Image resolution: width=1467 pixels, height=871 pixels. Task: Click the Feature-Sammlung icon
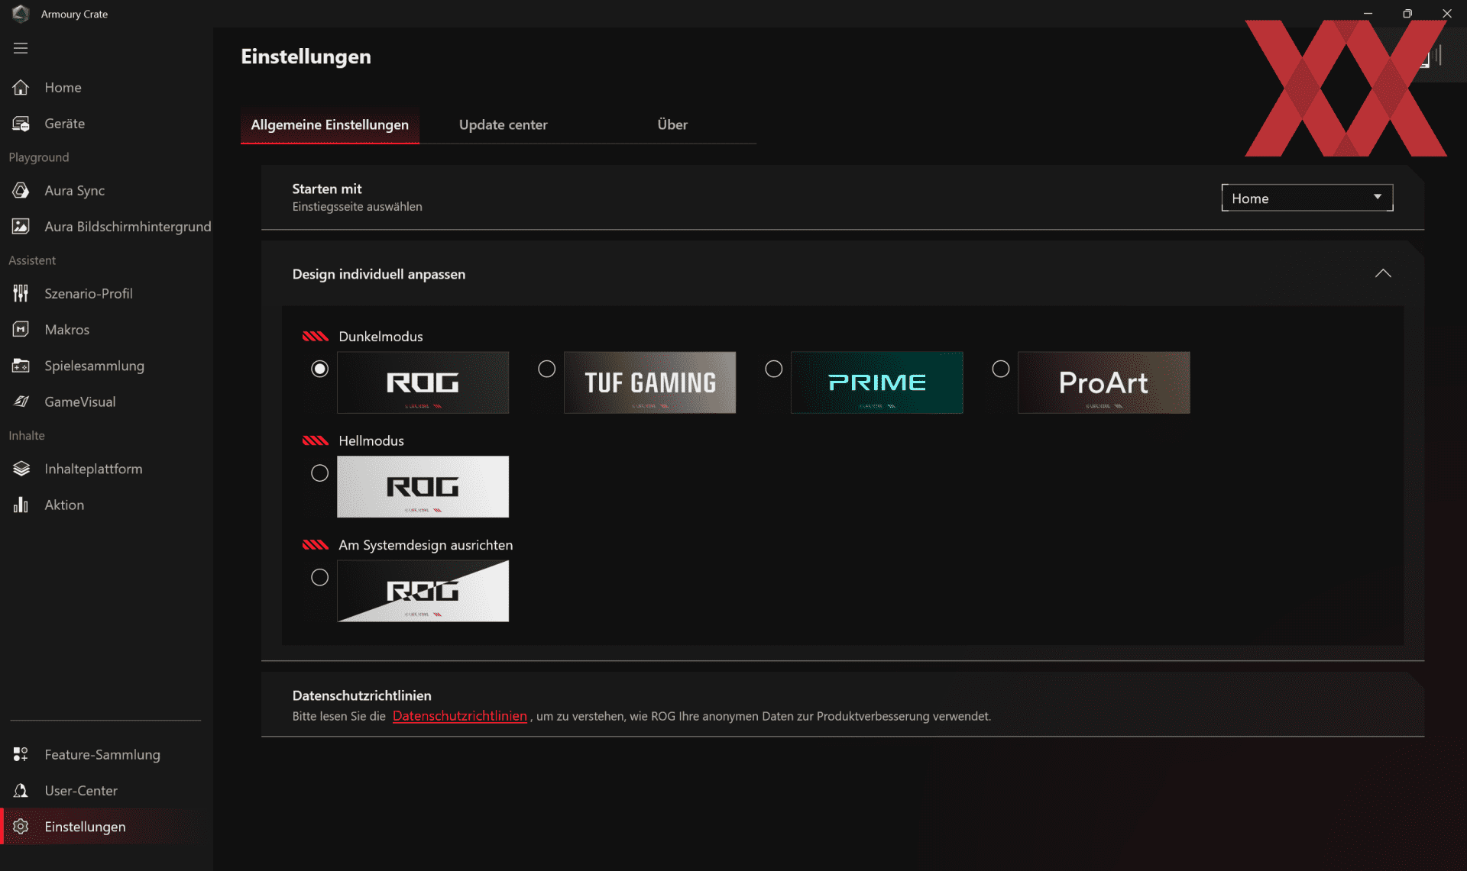coord(21,755)
